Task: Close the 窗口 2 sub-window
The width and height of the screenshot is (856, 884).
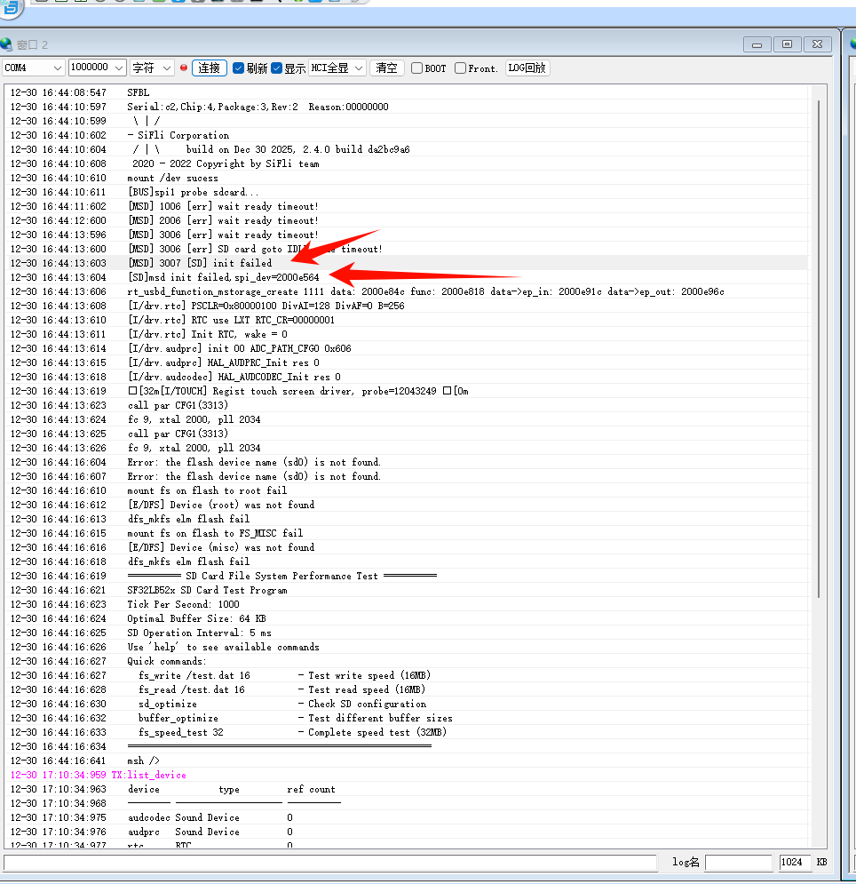Action: pyautogui.click(x=818, y=44)
